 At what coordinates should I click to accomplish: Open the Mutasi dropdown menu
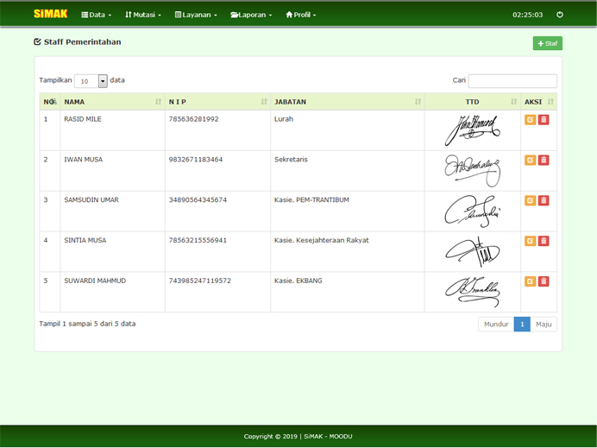[x=142, y=15]
